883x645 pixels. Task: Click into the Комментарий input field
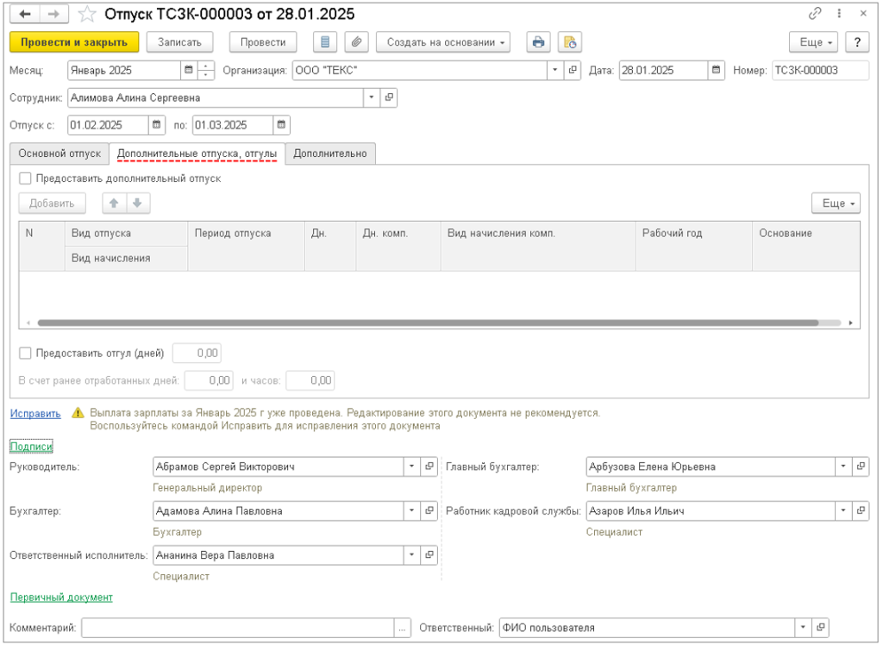[x=237, y=628]
